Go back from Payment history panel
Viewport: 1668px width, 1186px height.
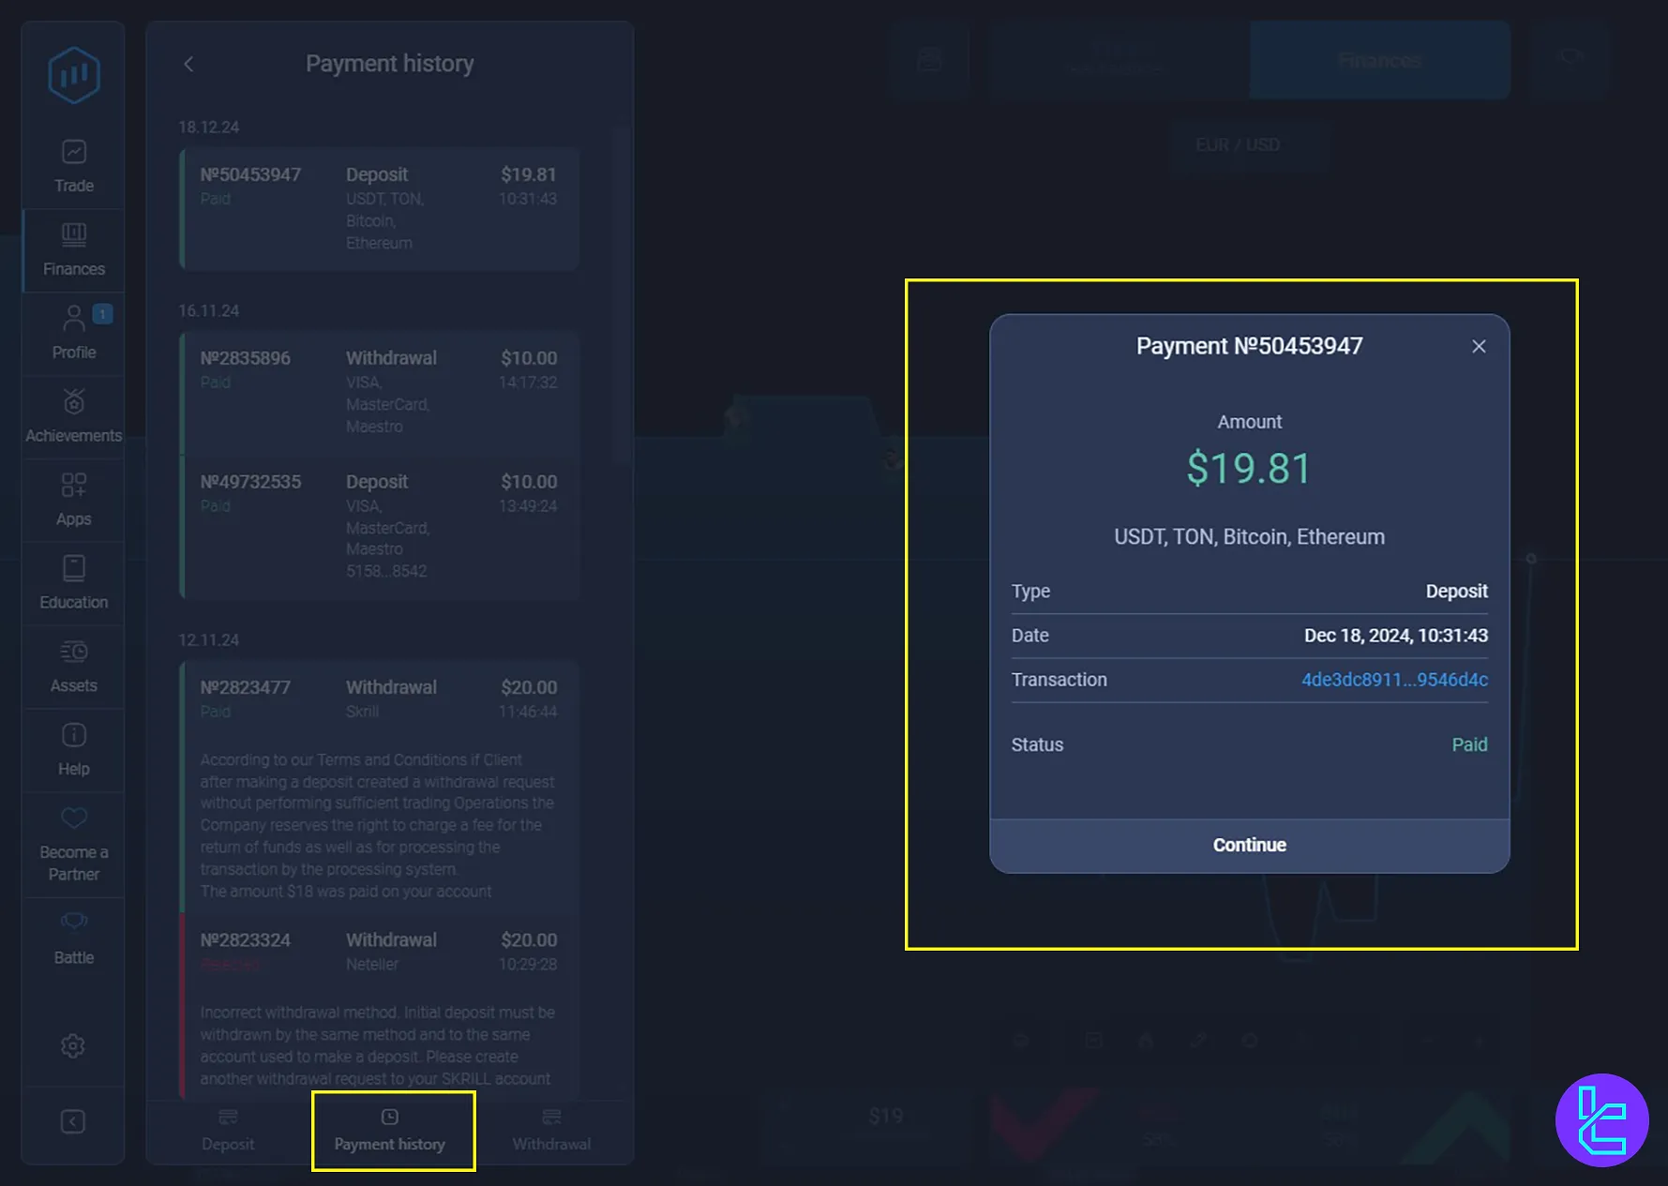[188, 64]
